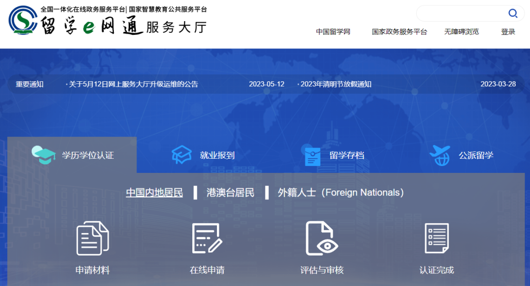Image resolution: width=530 pixels, height=286 pixels.
Task: Open the 国家政务服务平台 link
Action: click(399, 32)
